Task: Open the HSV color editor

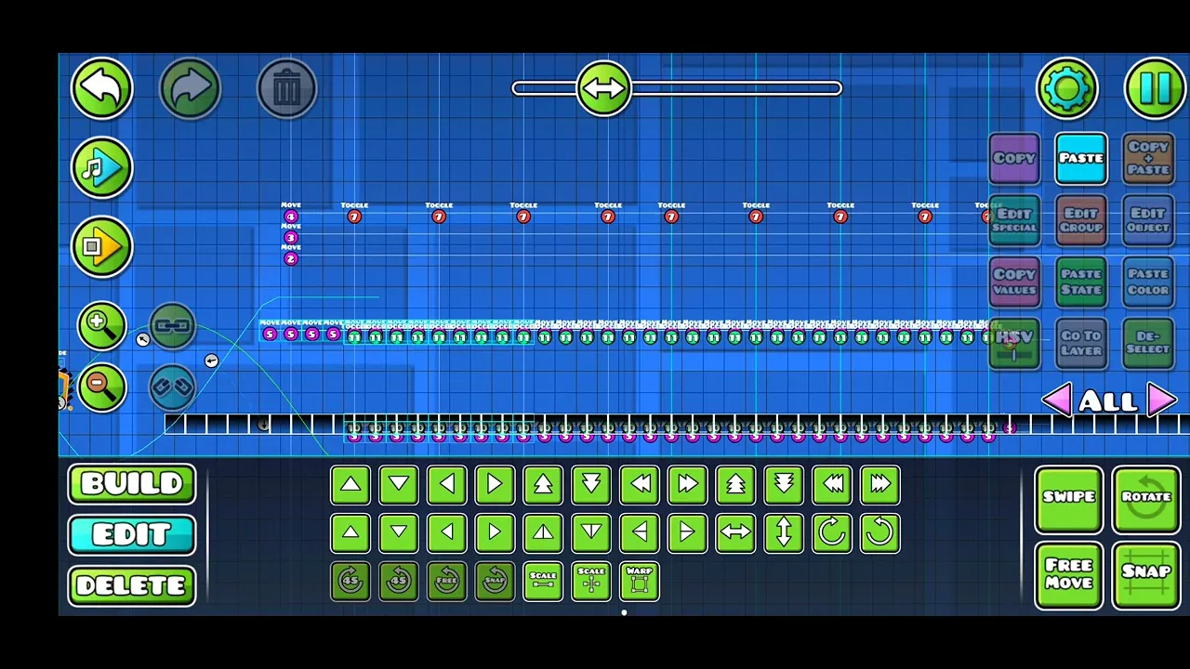Action: [x=1014, y=343]
